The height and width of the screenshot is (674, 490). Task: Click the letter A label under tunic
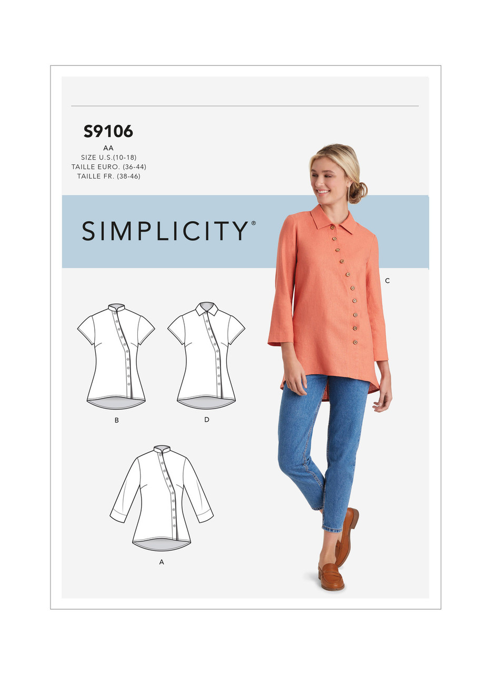(162, 562)
